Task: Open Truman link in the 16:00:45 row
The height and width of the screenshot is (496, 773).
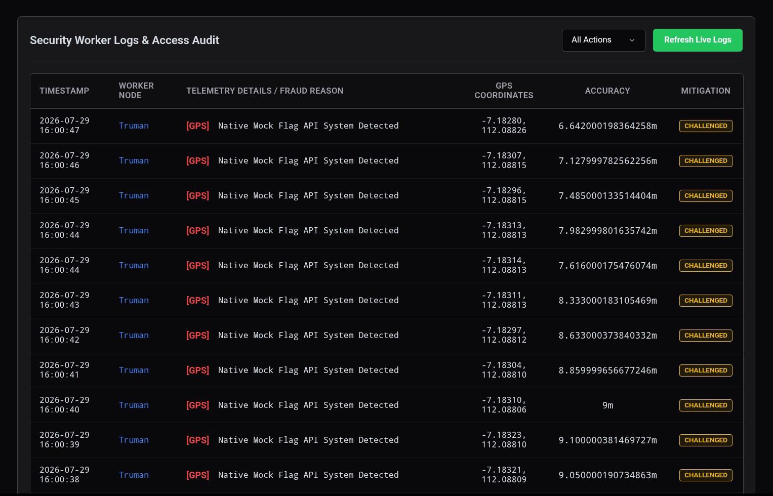Action: click(x=134, y=195)
